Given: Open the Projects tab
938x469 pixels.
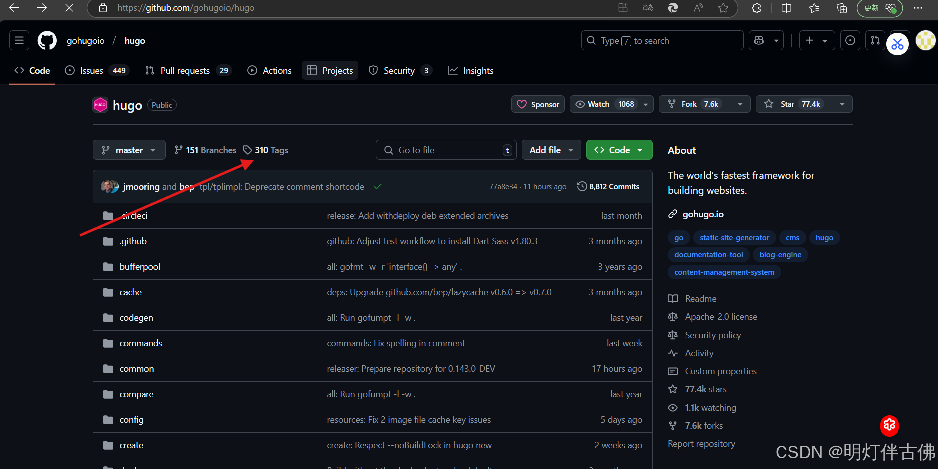Looking at the screenshot, I should tap(330, 71).
